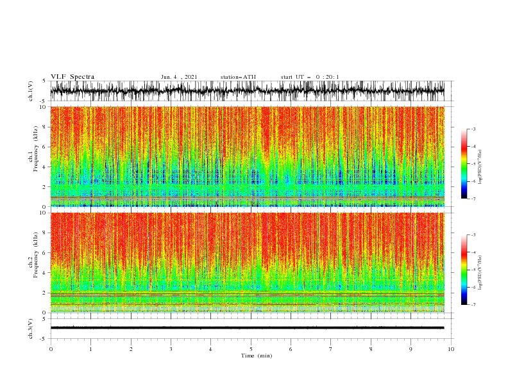The height and width of the screenshot is (392, 508).
Task: Click the "Time (min)" axis title
Action: tap(257, 355)
